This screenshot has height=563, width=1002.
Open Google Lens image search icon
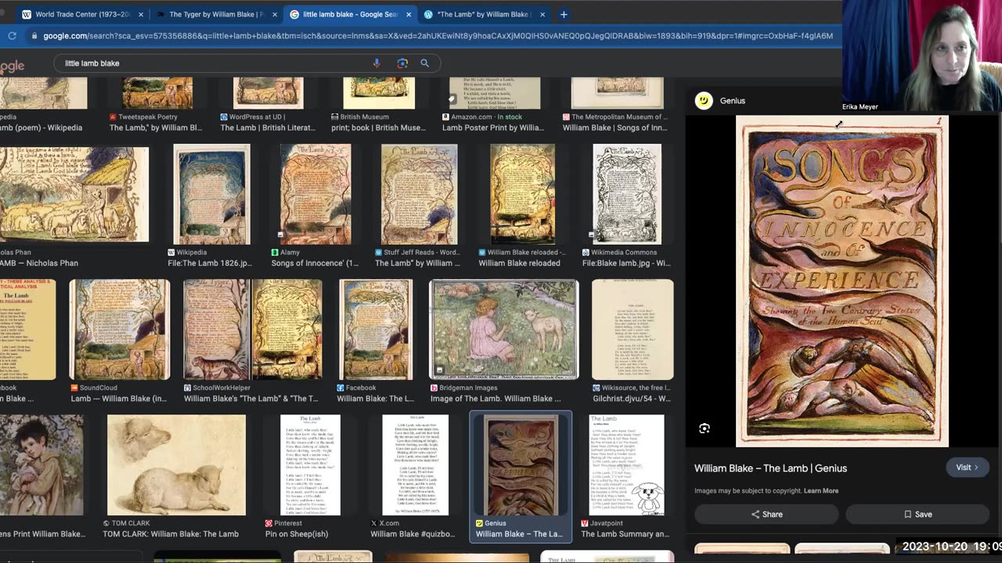click(402, 63)
